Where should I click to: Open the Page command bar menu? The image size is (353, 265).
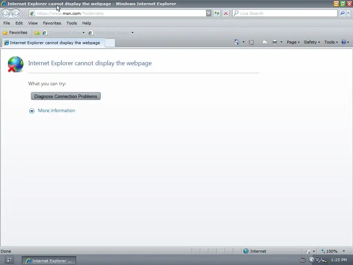(x=293, y=42)
